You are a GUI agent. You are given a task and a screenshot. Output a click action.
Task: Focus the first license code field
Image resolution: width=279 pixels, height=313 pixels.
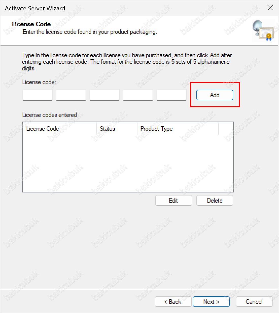(x=38, y=95)
